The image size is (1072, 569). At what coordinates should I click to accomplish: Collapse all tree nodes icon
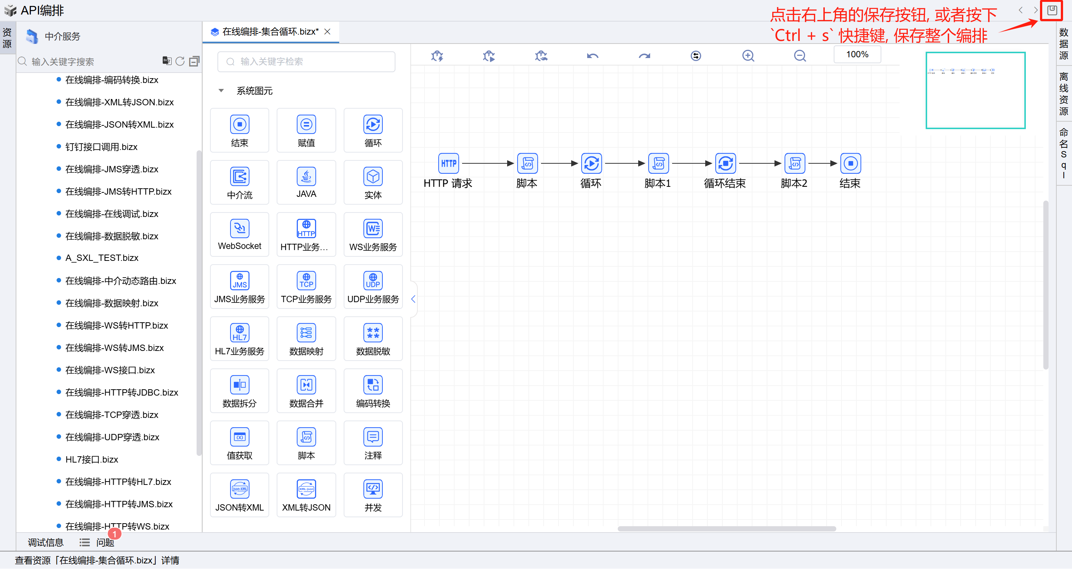pyautogui.click(x=194, y=61)
